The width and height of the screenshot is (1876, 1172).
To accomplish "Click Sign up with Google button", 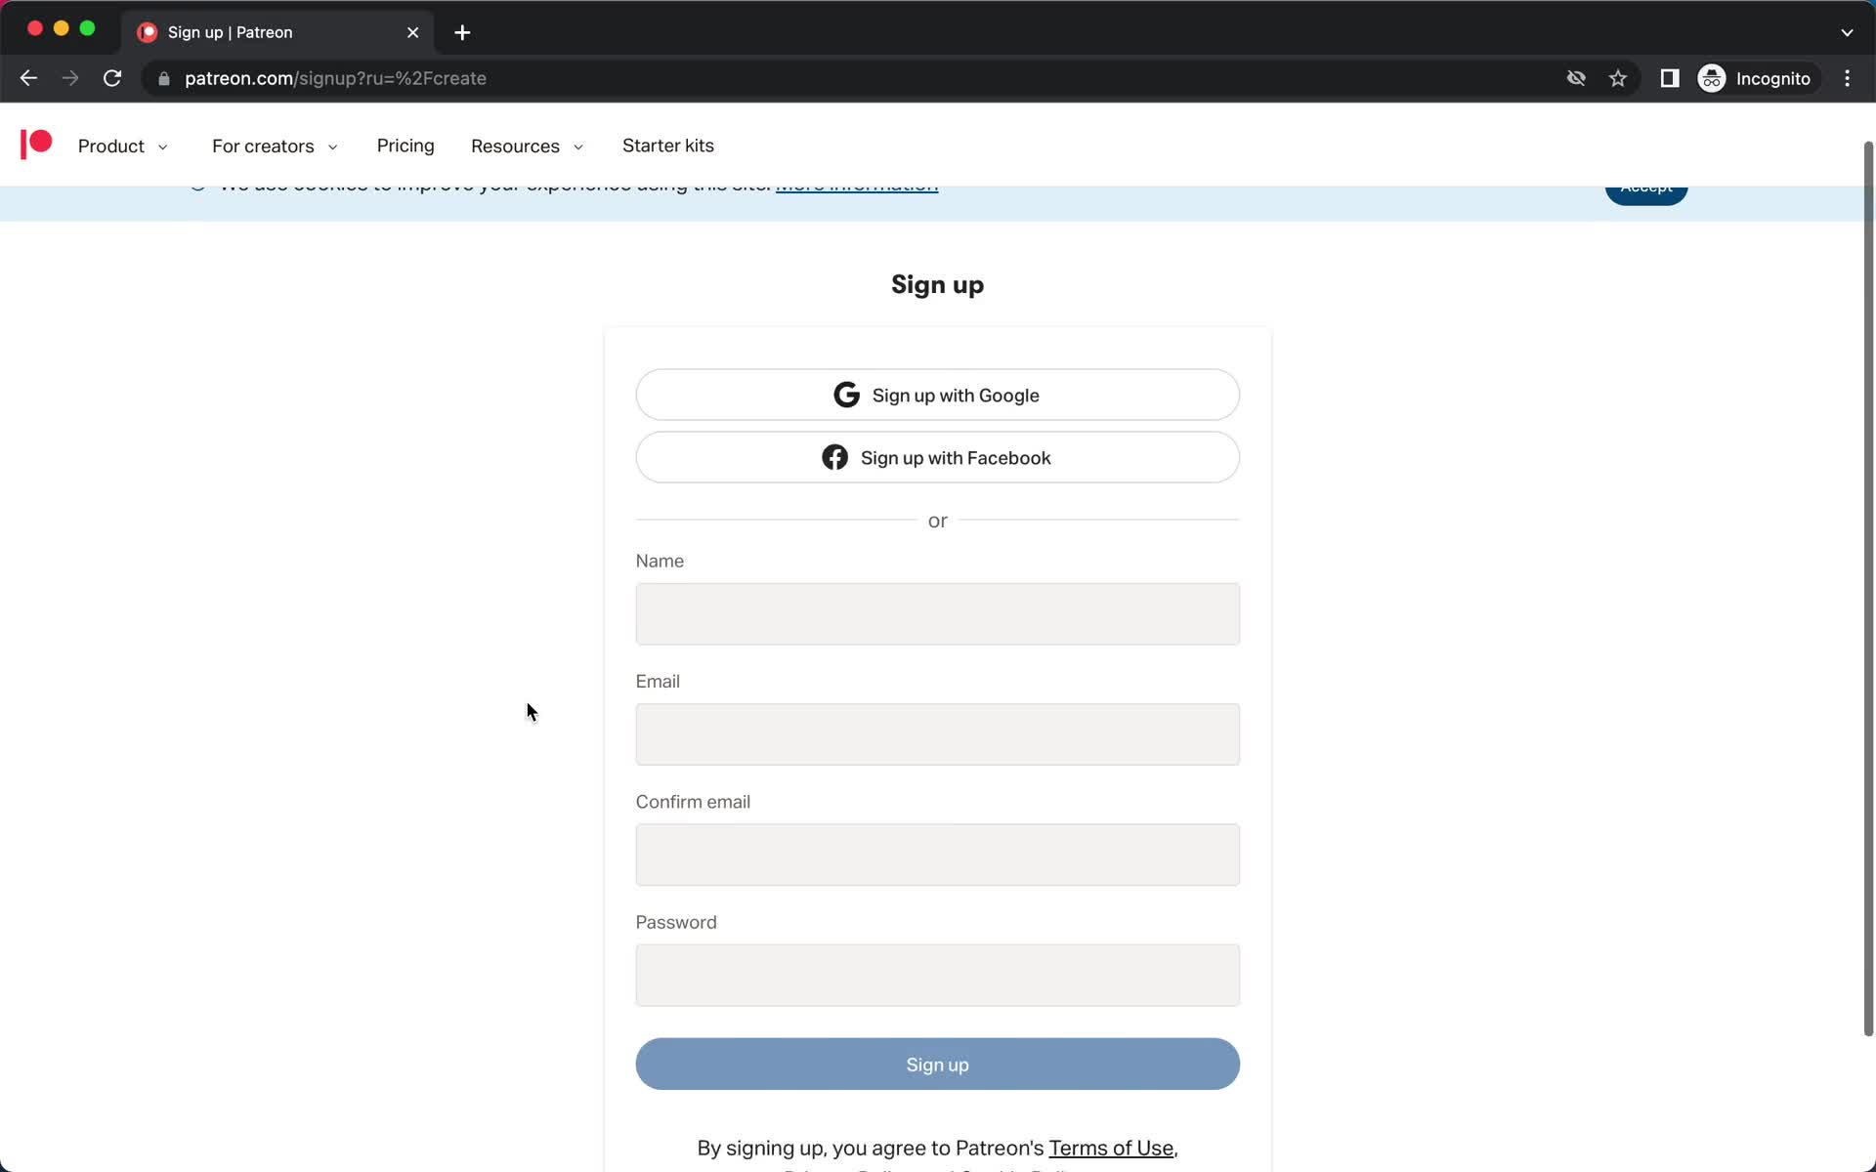I will 937,395.
